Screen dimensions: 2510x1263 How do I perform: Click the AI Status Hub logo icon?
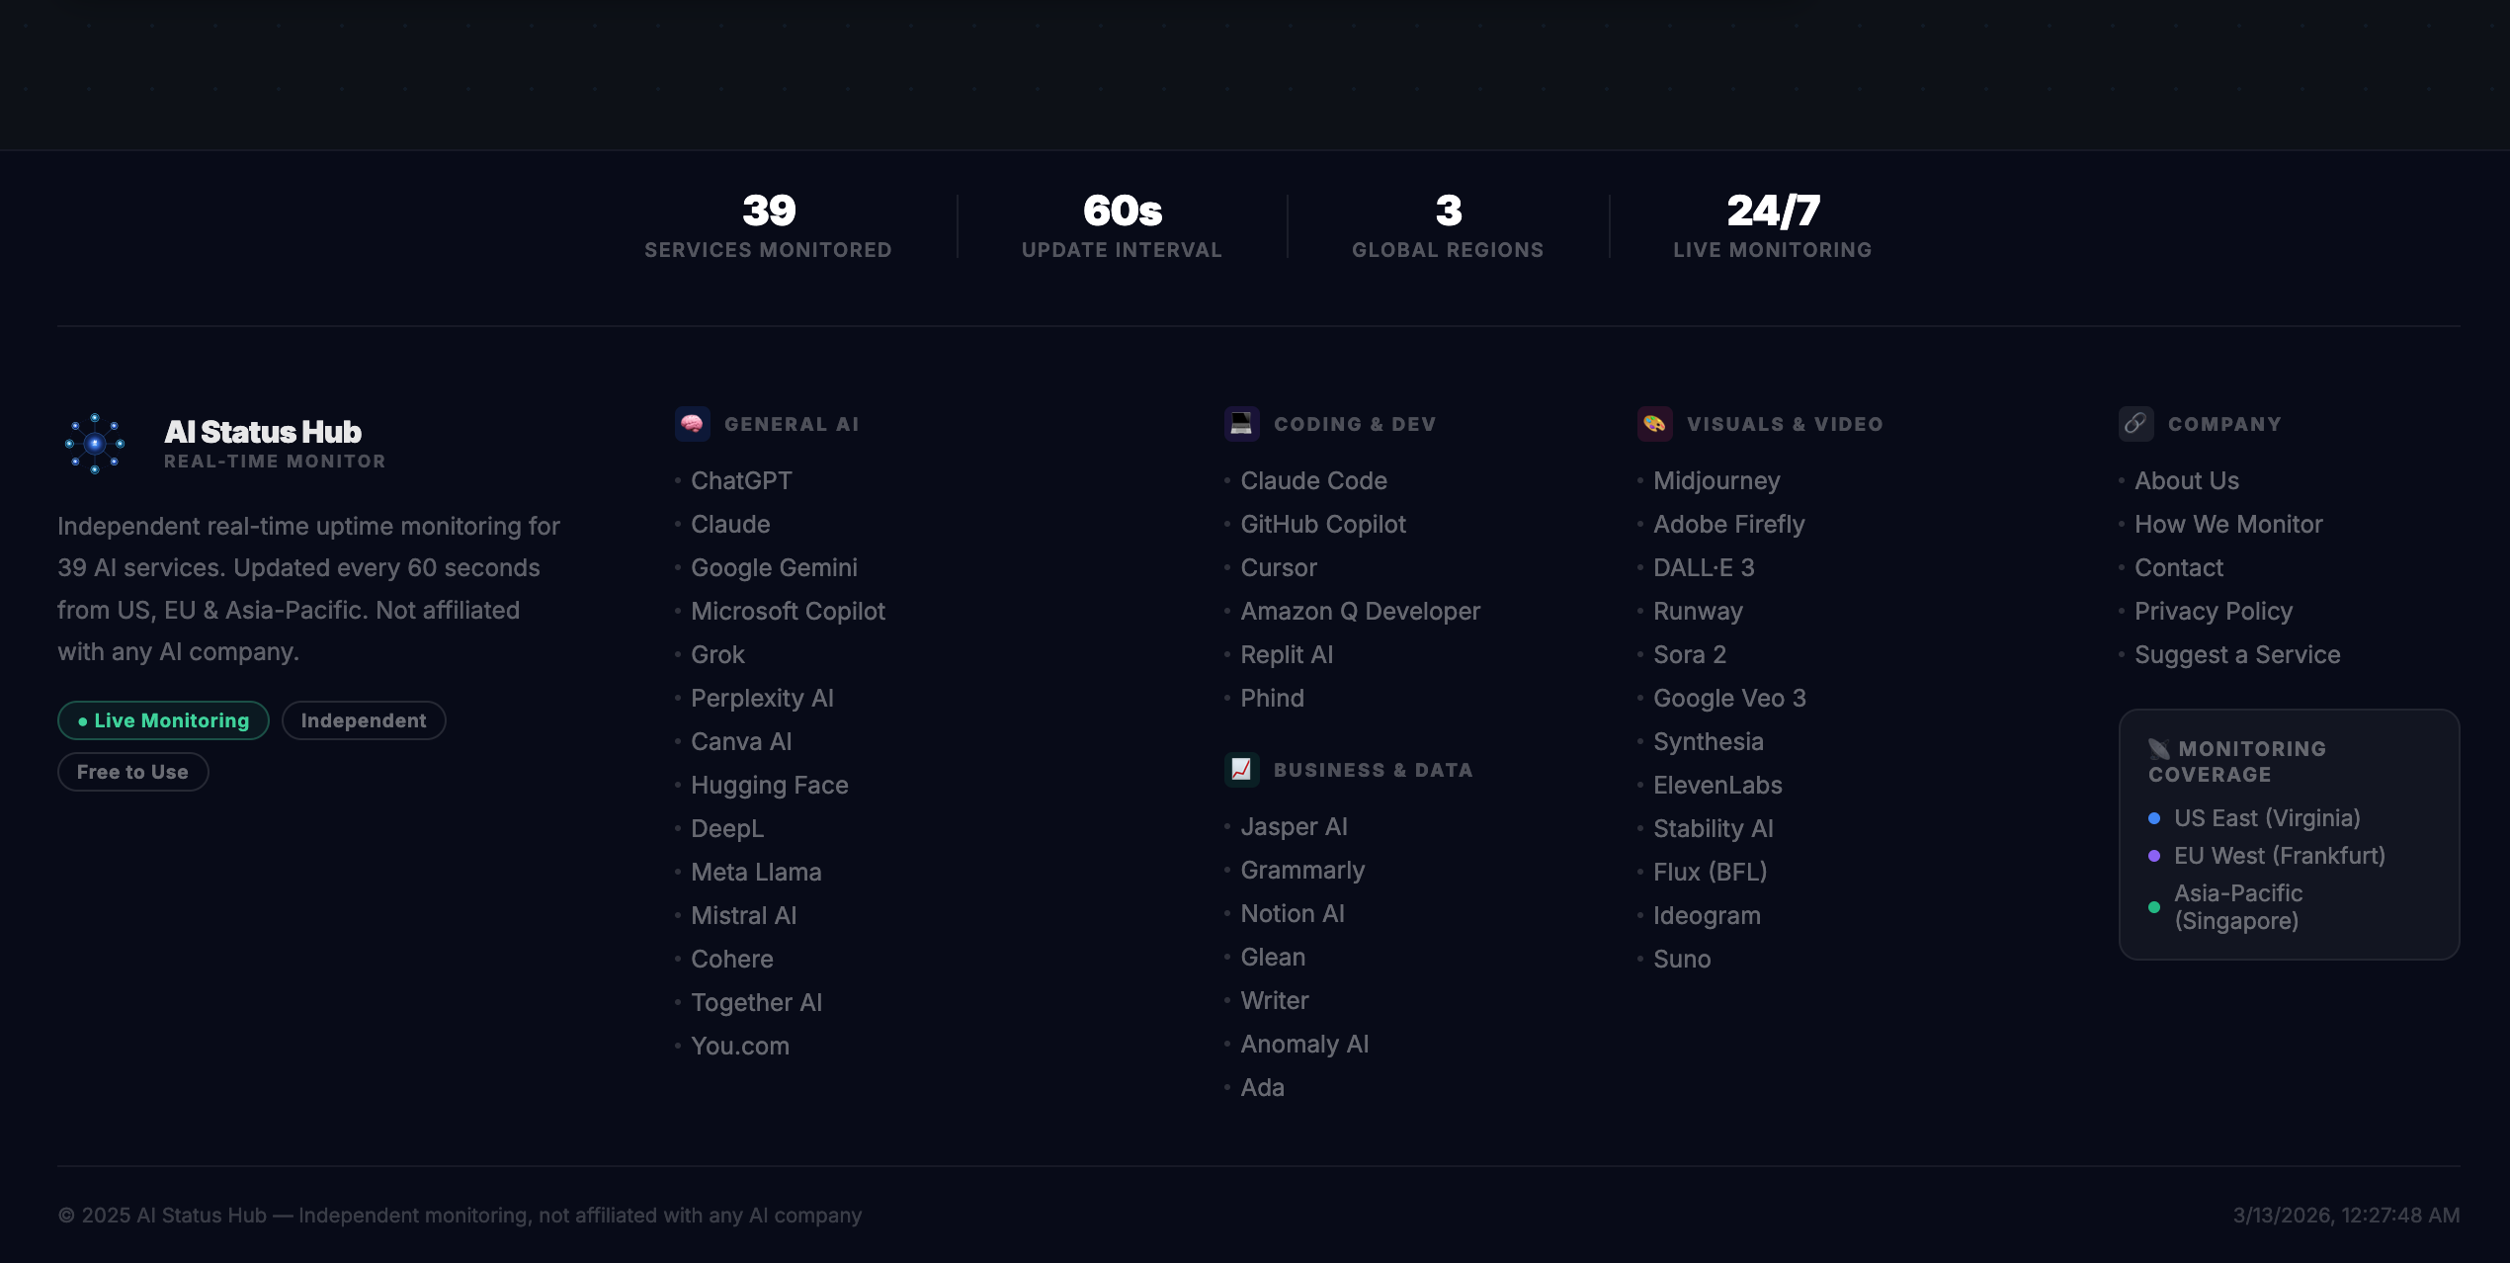95,444
